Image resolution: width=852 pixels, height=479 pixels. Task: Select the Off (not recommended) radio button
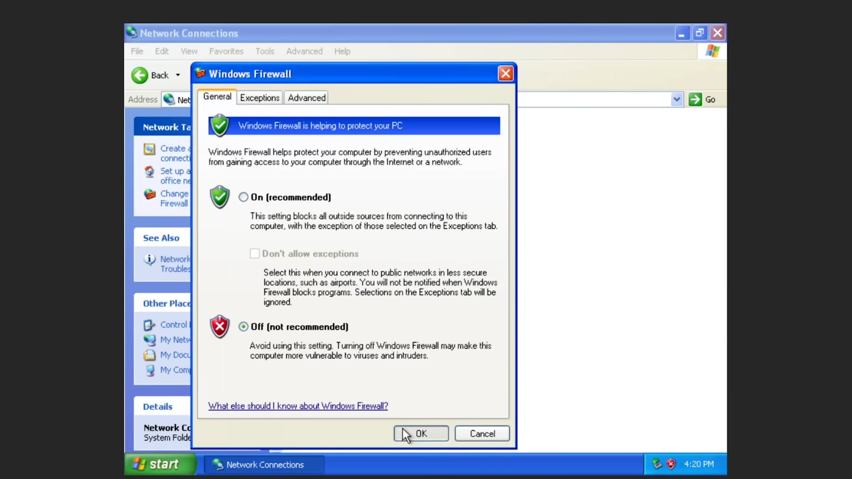(243, 327)
